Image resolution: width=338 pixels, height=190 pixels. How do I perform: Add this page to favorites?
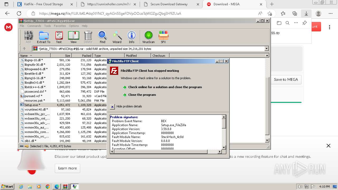[270, 13]
